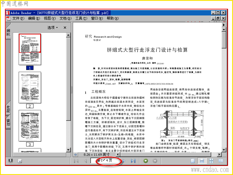The width and height of the screenshot is (233, 175).
Task: Enable continuous page layout
Action: click(x=202, y=161)
